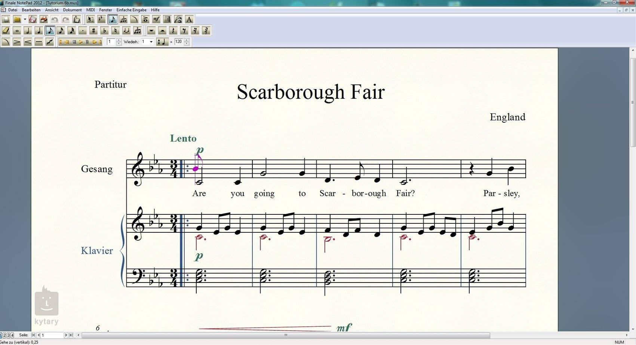Expand the arrow beside the Open folder icon

click(x=25, y=19)
